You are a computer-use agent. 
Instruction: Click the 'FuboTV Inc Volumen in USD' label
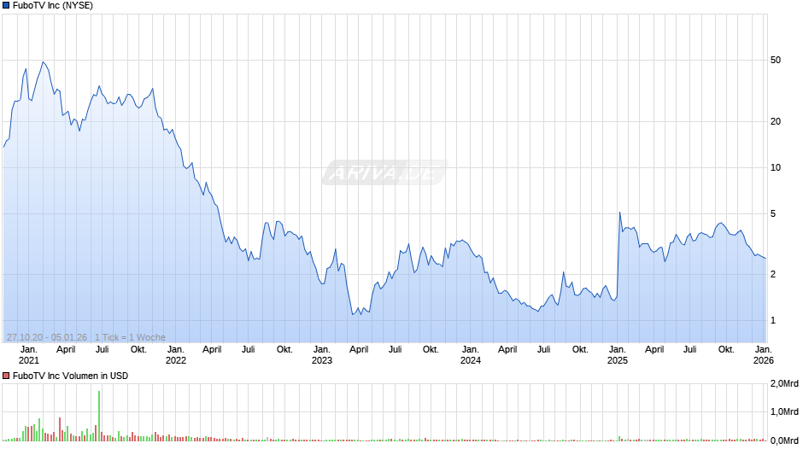(70, 376)
